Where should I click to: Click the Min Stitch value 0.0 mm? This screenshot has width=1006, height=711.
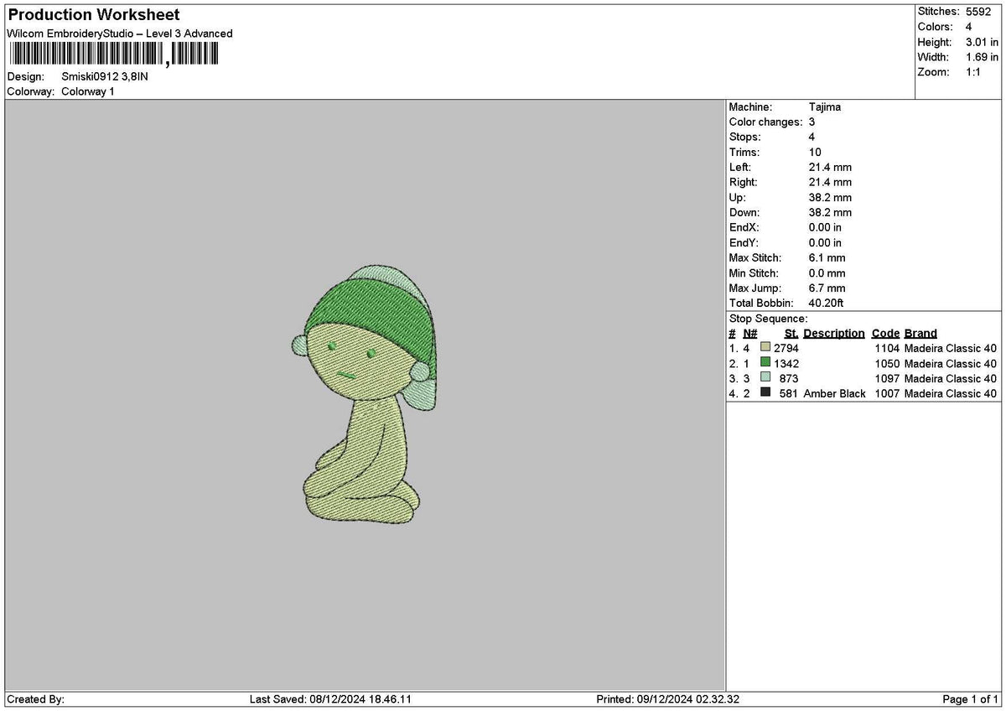[x=827, y=273]
